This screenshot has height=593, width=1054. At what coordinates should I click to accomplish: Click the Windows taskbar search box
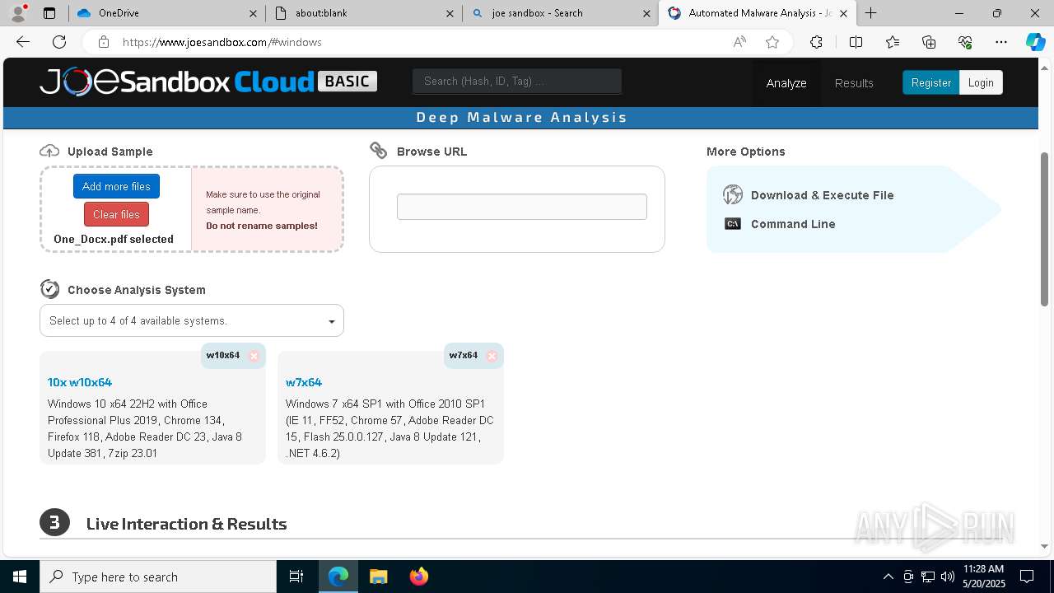point(158,577)
